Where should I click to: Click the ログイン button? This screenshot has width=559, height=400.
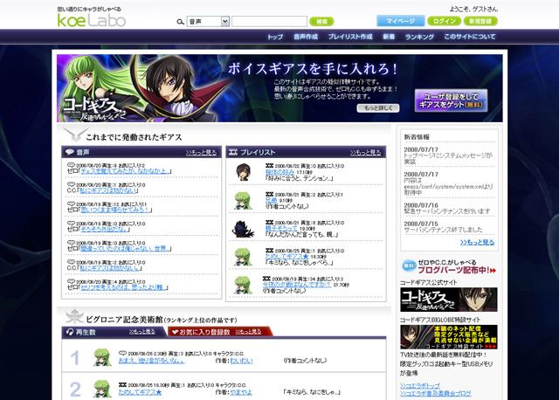(445, 21)
